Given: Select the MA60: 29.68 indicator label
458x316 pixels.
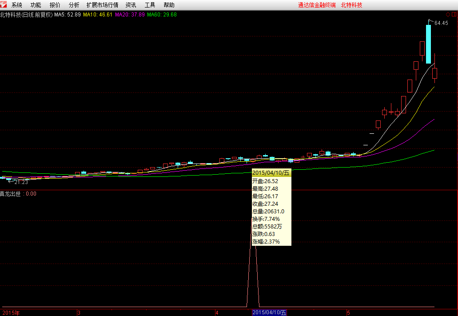Looking at the screenshot, I should pos(162,15).
